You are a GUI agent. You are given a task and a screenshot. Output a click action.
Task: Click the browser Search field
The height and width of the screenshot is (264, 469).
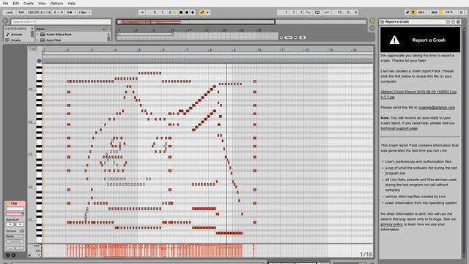[61, 22]
